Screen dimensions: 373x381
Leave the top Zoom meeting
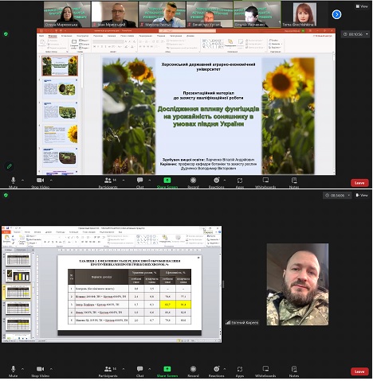click(x=359, y=183)
